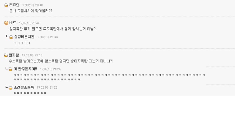Click the reply arrow before 설탕바른치킨
Screen dimensions: 235x137
(x=7, y=37)
